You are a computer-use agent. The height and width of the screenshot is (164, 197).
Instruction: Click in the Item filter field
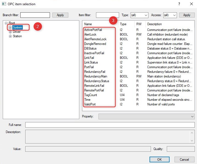[x=107, y=15]
